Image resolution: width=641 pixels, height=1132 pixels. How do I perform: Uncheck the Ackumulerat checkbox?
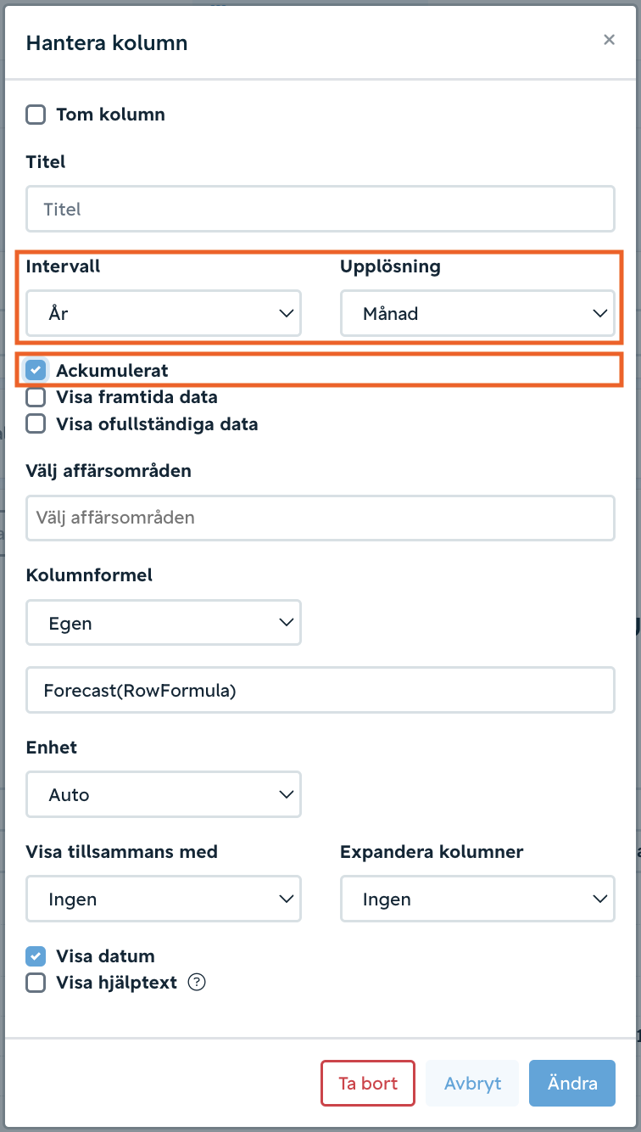(x=36, y=370)
